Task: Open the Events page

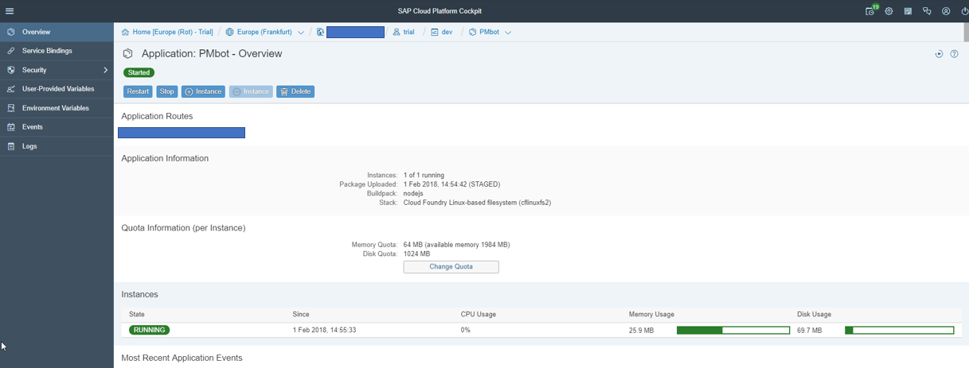Action: [x=57, y=127]
